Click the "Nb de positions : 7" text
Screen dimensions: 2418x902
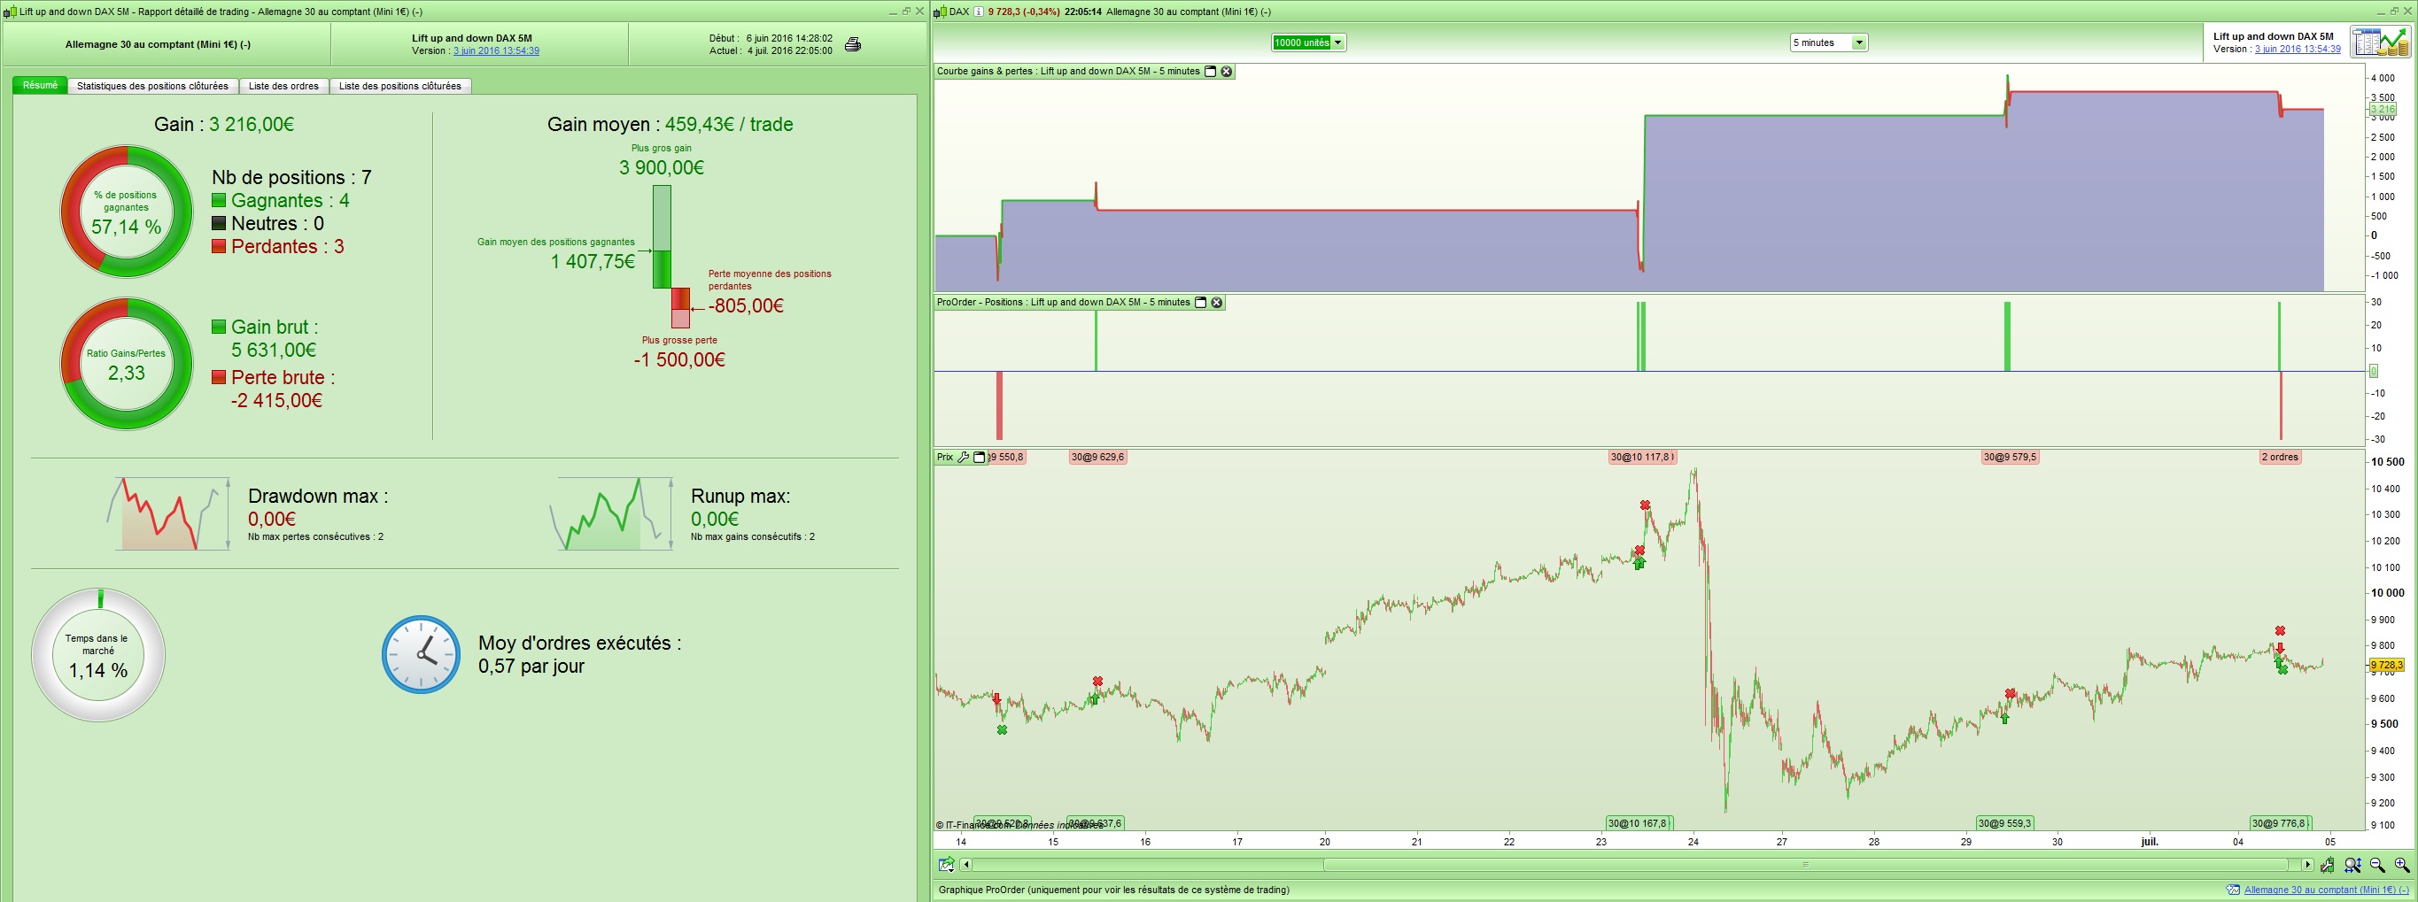[x=292, y=177]
